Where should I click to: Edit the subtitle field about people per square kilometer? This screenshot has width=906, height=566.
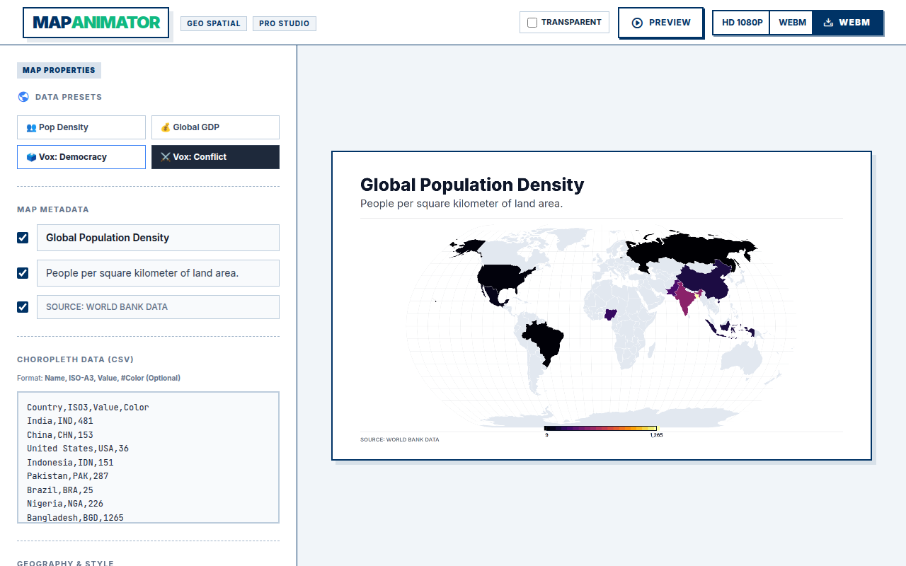click(158, 273)
